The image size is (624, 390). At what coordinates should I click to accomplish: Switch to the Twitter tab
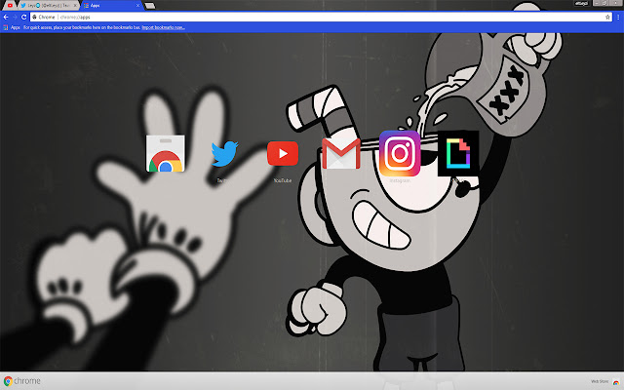(x=47, y=6)
